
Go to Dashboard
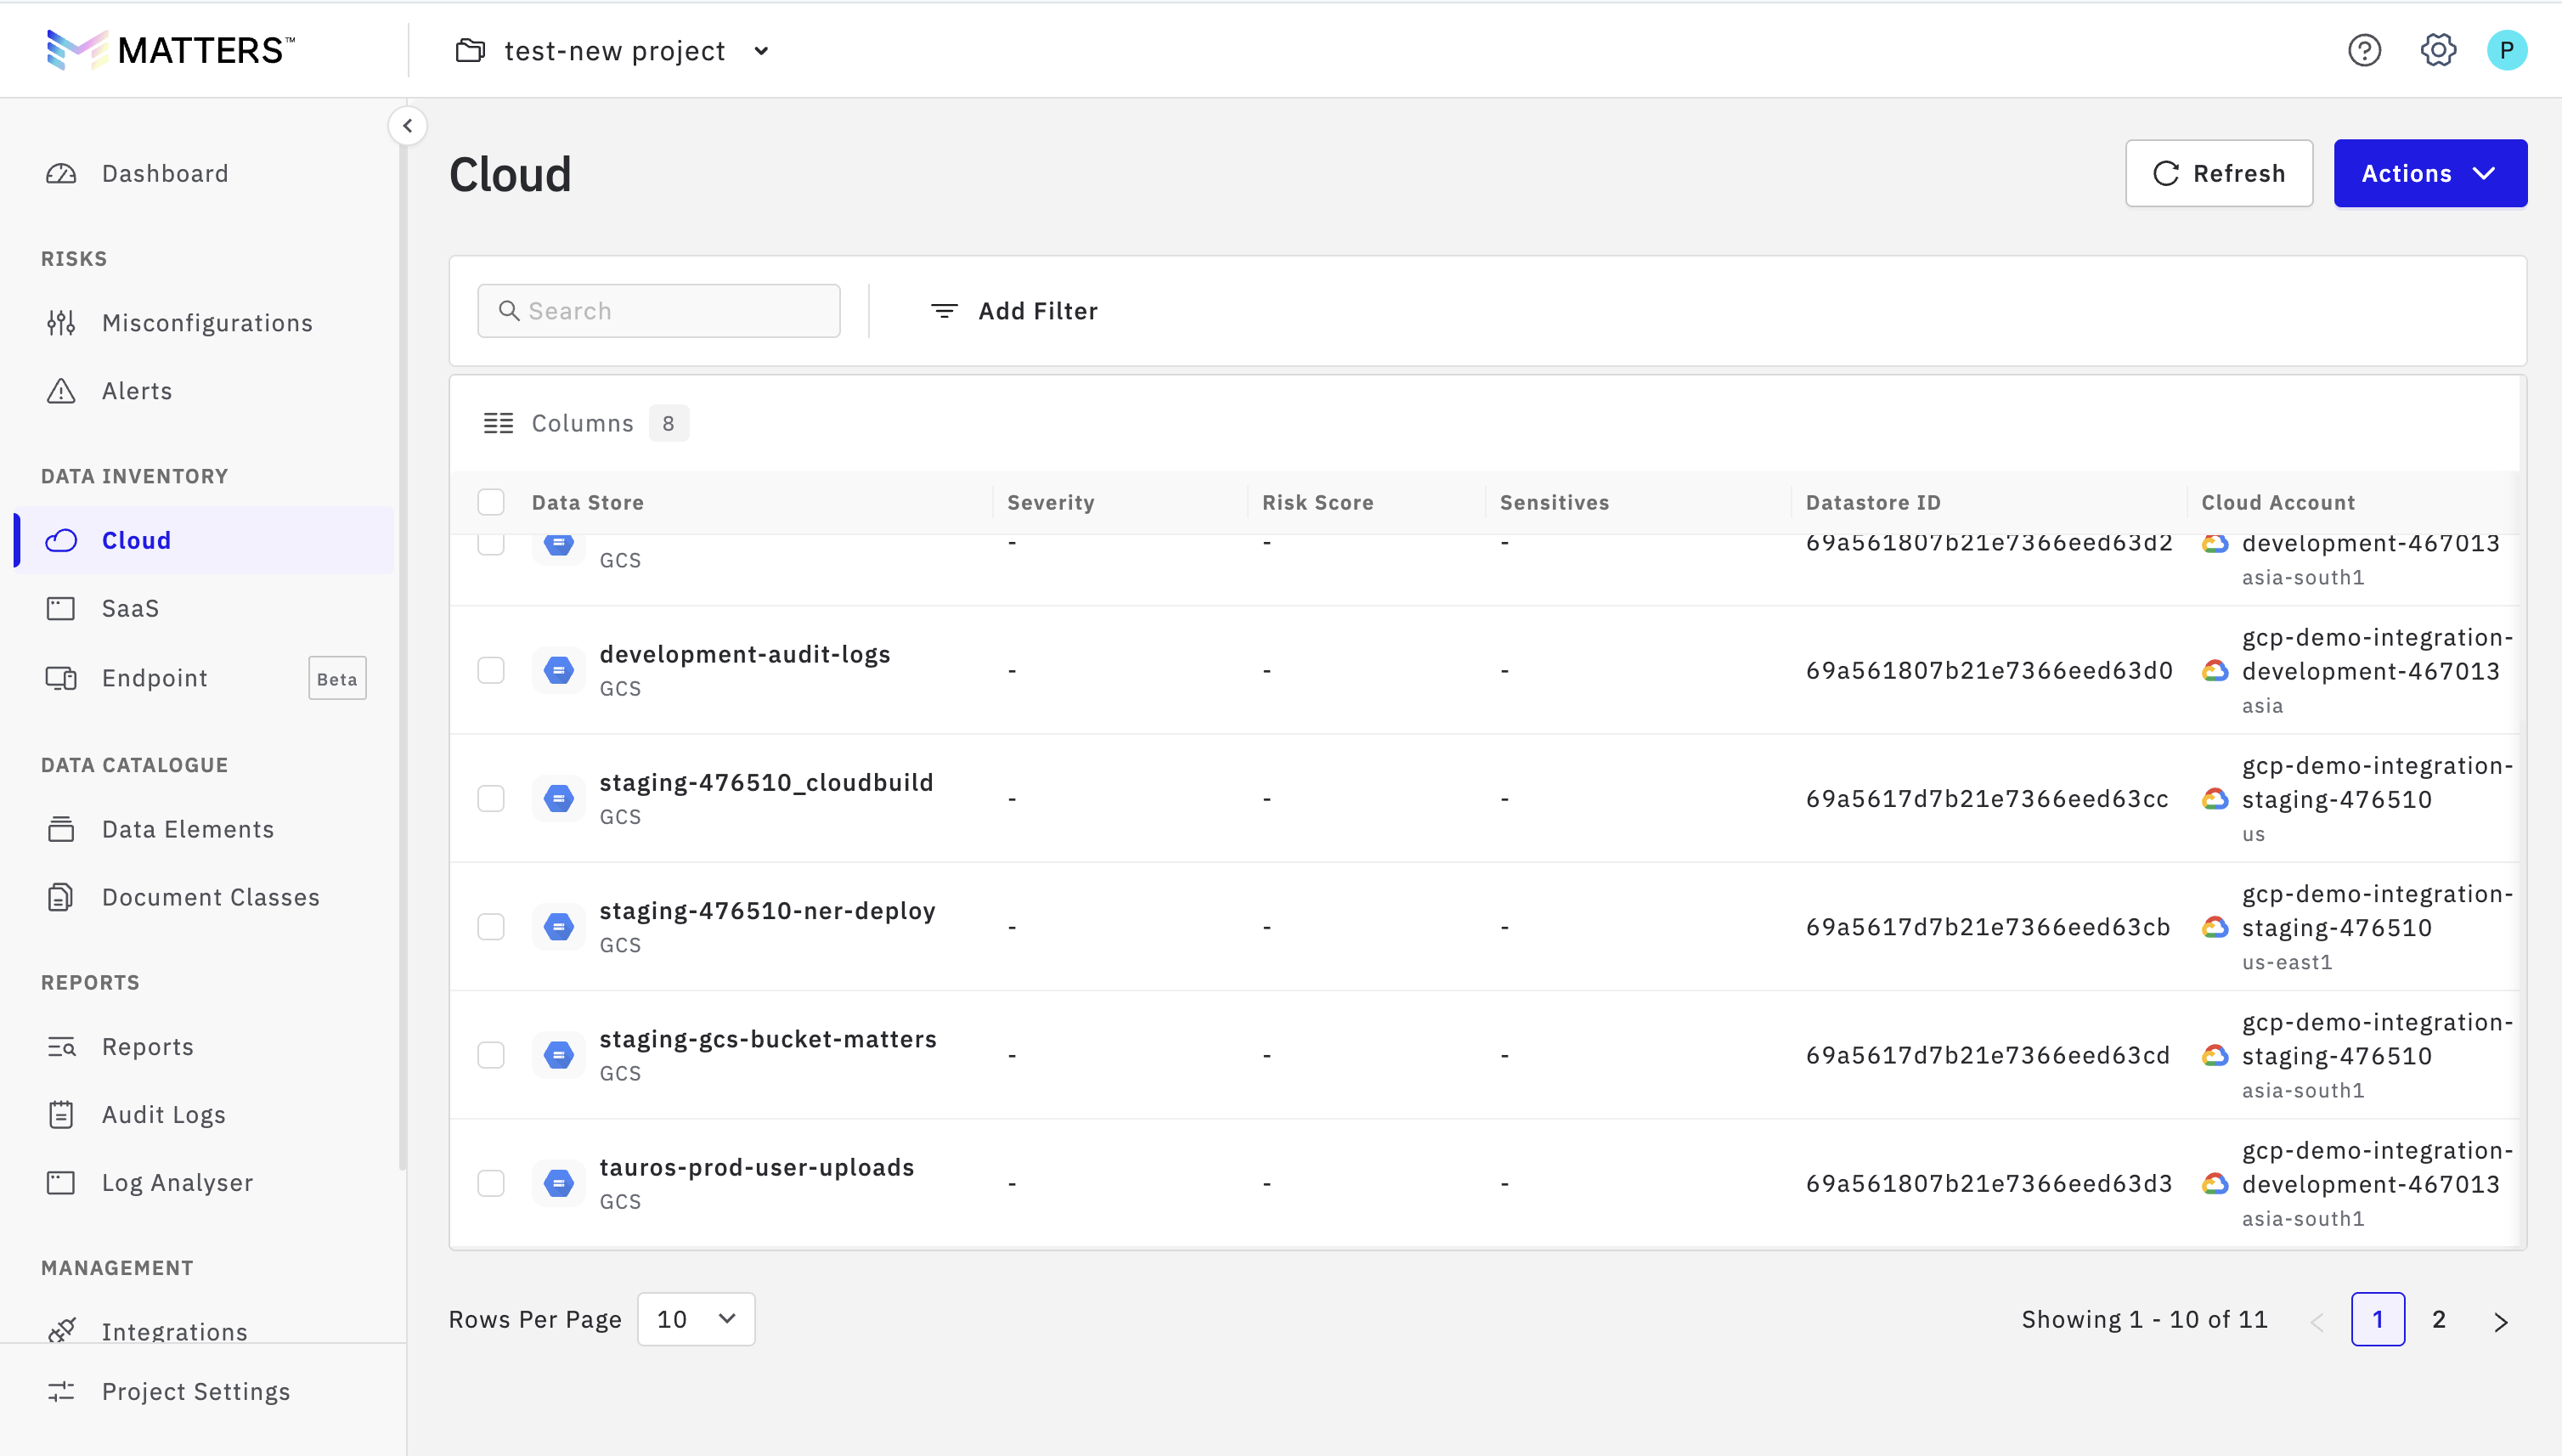pos(165,174)
